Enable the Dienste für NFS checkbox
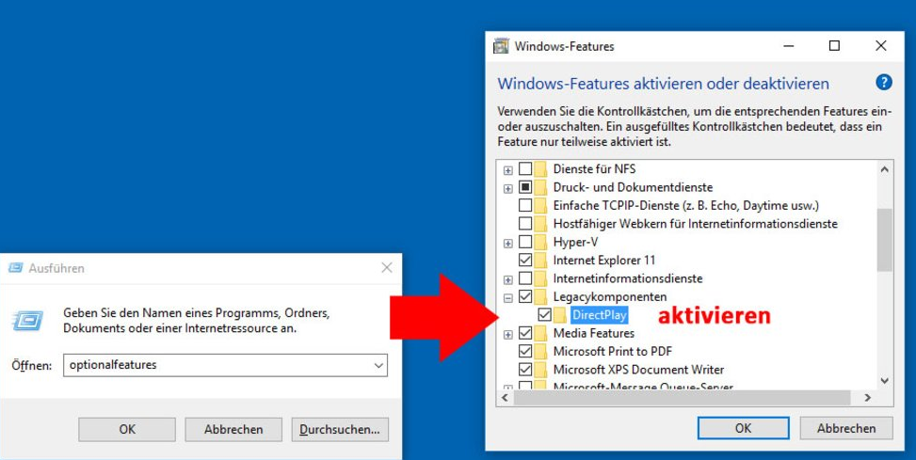This screenshot has width=916, height=460. pyautogui.click(x=525, y=169)
